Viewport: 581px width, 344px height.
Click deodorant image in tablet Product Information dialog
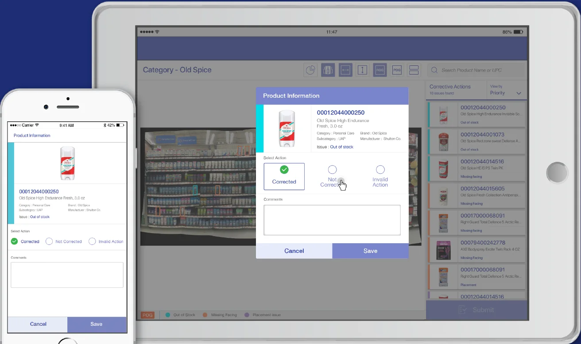[x=287, y=128]
